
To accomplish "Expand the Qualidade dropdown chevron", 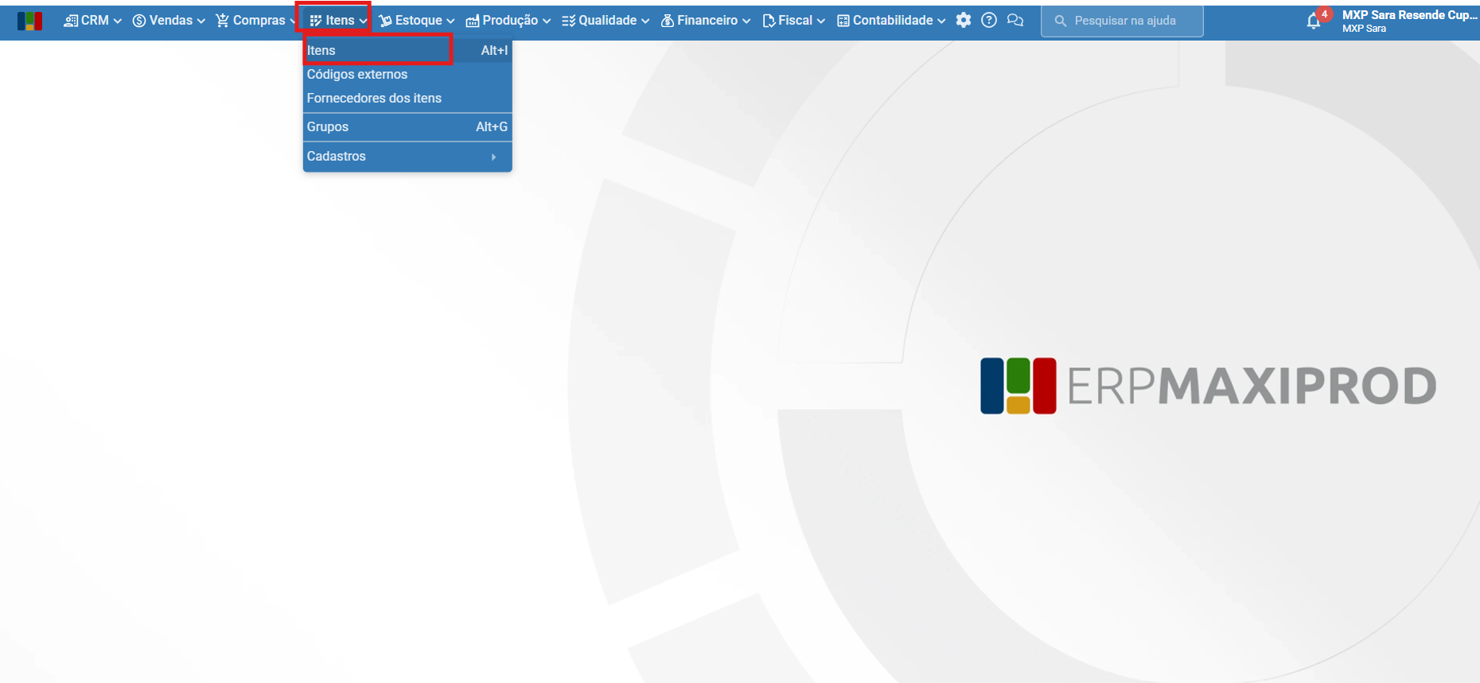I will (x=645, y=21).
